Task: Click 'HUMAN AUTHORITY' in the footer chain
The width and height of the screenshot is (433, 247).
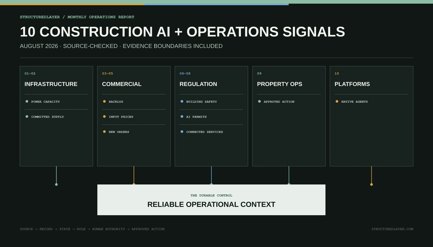Action: [109, 229]
